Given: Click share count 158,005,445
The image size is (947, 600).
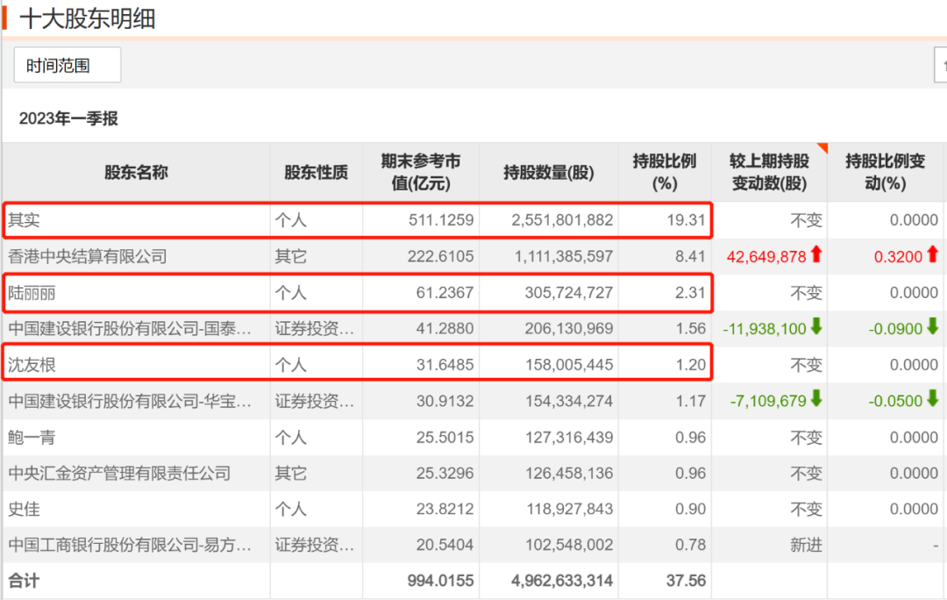Looking at the screenshot, I should (569, 364).
